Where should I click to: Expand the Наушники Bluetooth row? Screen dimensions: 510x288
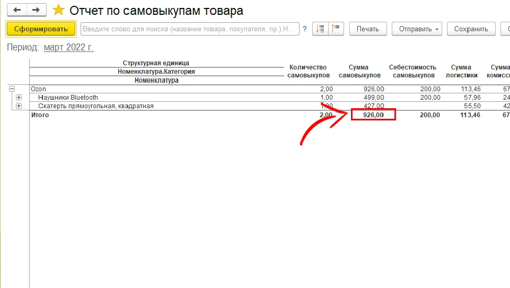coord(19,98)
